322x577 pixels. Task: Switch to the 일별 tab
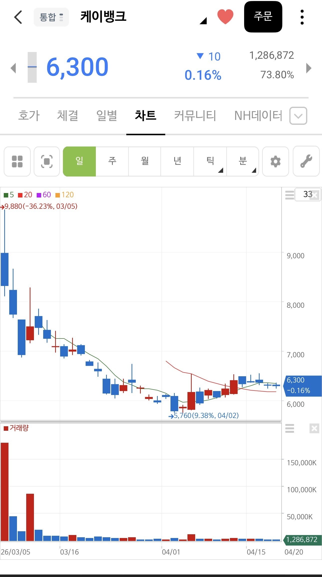[x=107, y=115]
